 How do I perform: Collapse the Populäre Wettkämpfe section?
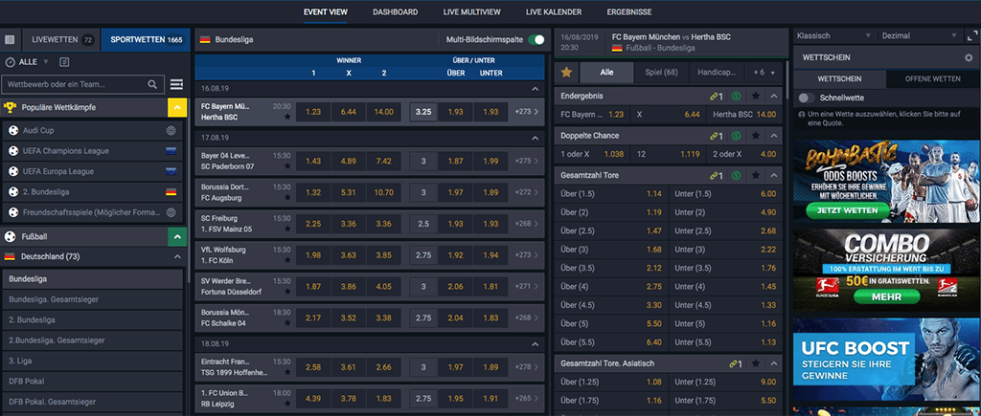(x=177, y=107)
